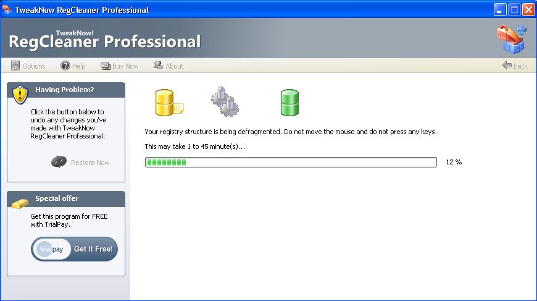Click the Special offer panel header

66,199
